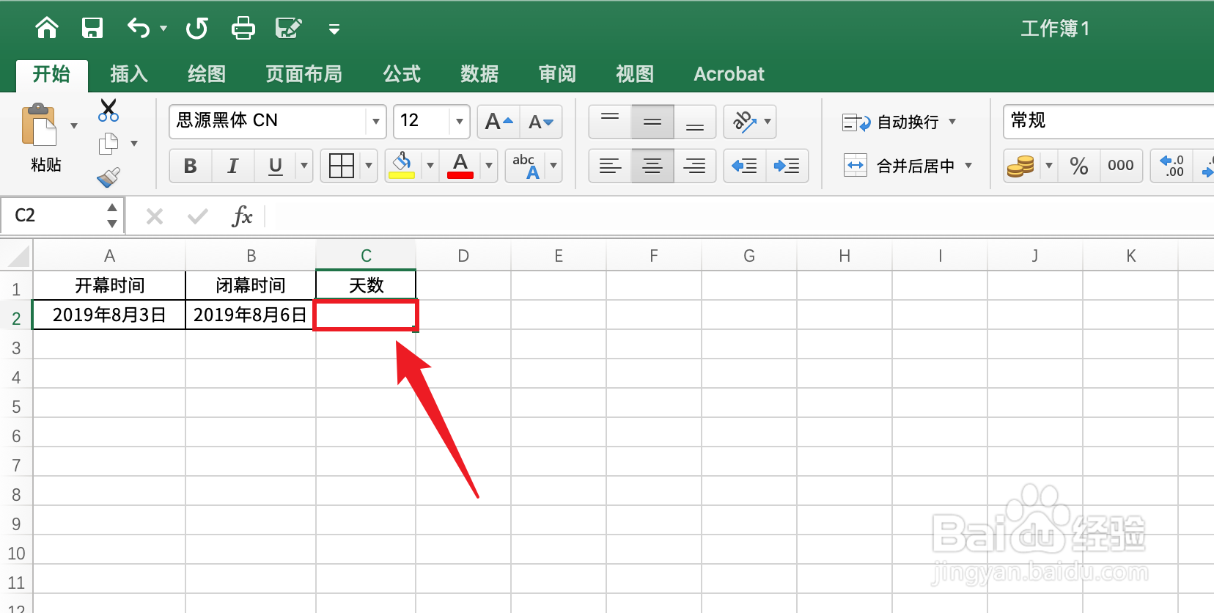1214x613 pixels.
Task: Save the workbook with the floppy disk icon
Action: (92, 29)
